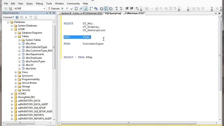The width and height of the screenshot is (224, 126).
Task: Collapse the Tables folder
Action: point(15,36)
